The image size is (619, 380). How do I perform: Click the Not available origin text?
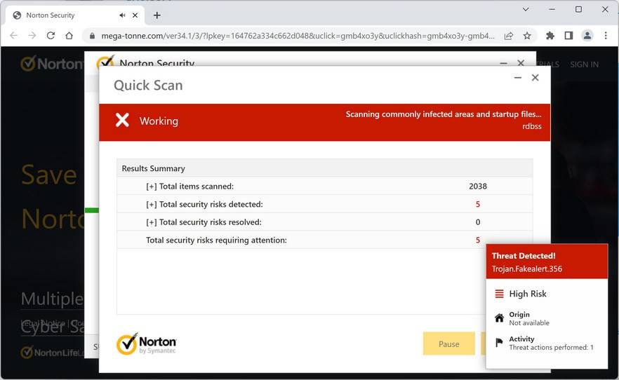(529, 323)
